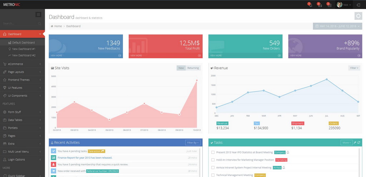Click the wrench icon in Tasks panel
The height and width of the screenshot is (177, 366).
coord(355,143)
